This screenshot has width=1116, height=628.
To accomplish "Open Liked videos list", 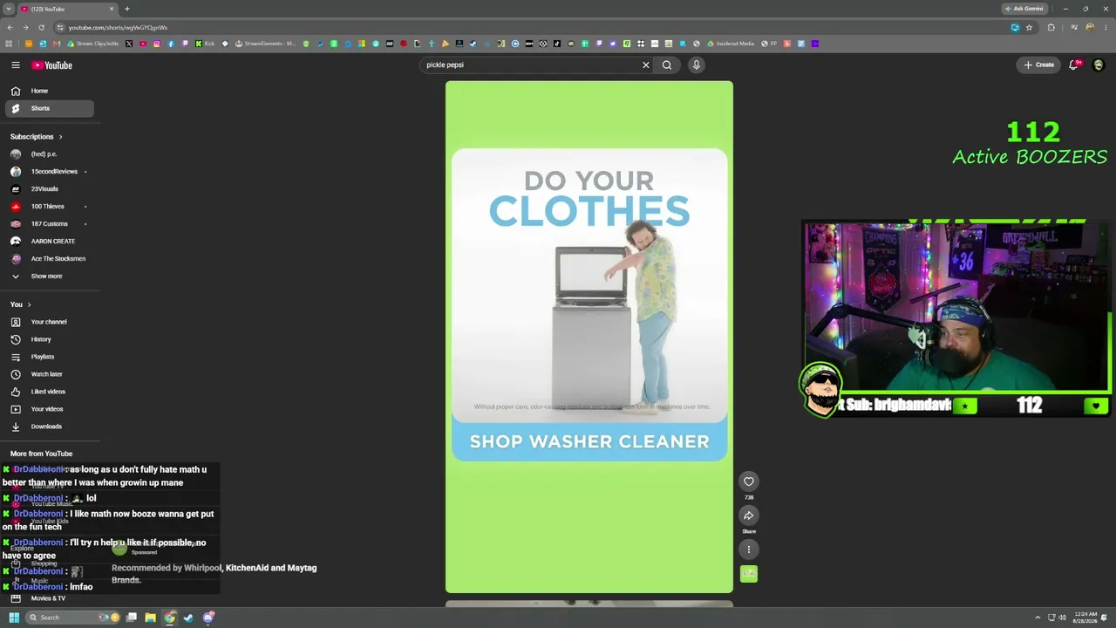I will [49, 392].
